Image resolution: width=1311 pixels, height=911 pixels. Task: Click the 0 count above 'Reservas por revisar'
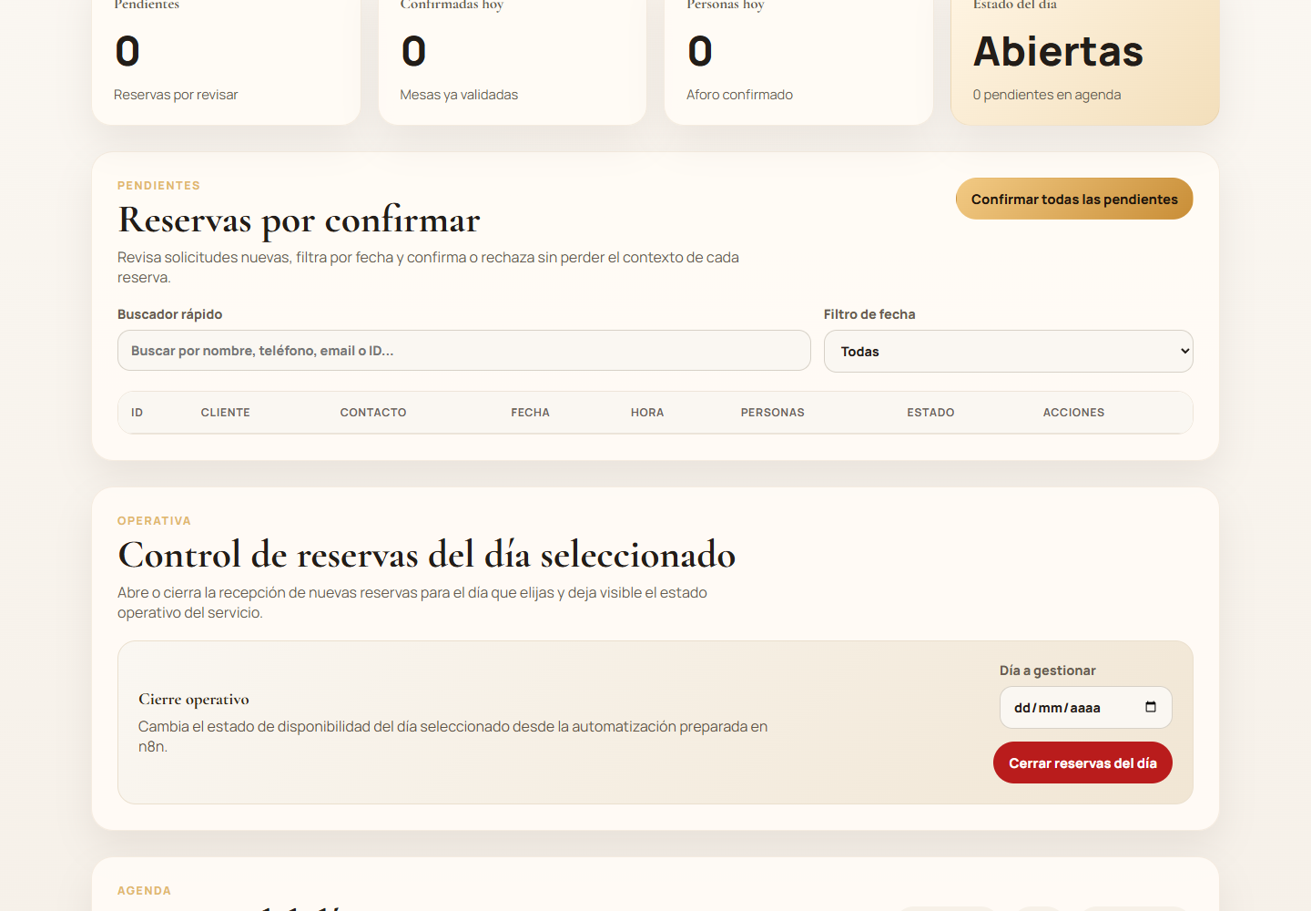pos(127,51)
